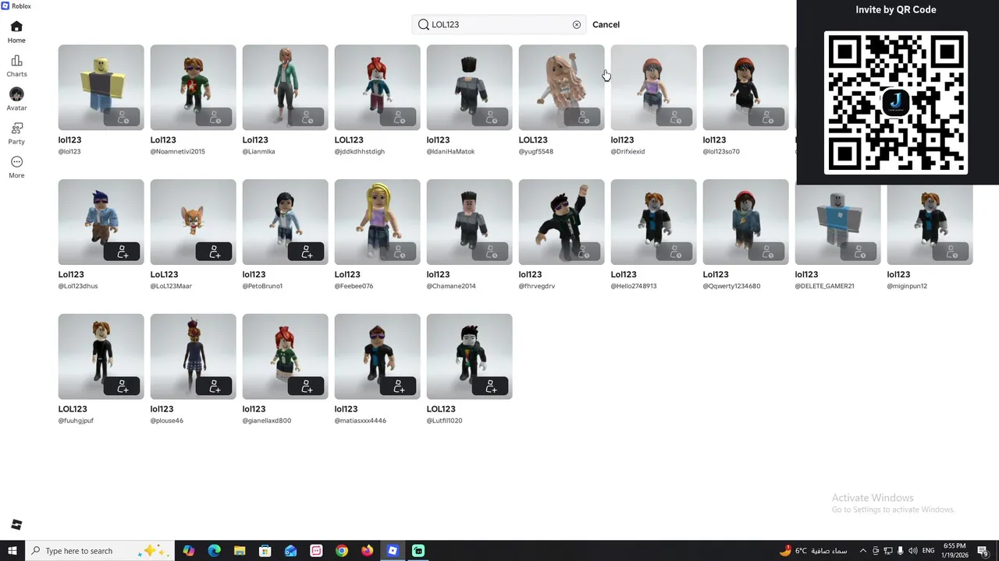The width and height of the screenshot is (999, 561).
Task: Open avatar thumbnail of @lol123
Action: 101,87
